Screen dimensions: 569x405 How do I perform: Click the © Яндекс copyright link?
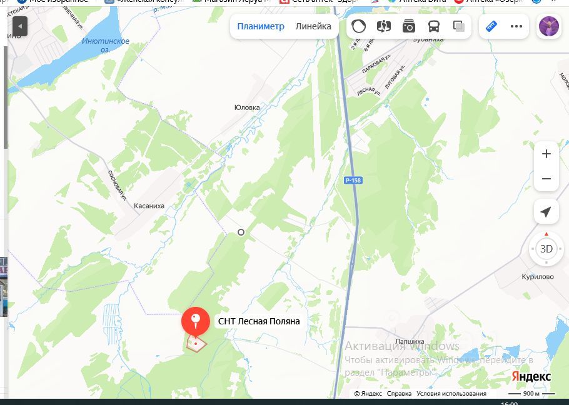pos(368,393)
